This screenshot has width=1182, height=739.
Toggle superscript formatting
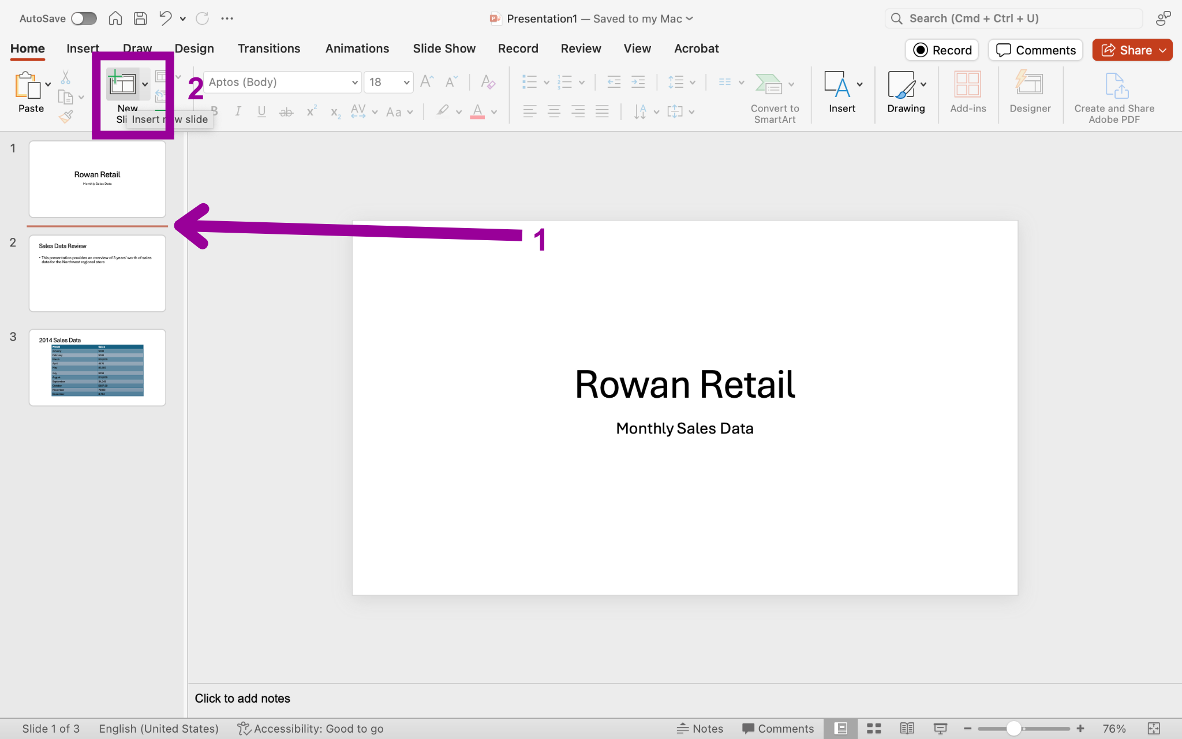pyautogui.click(x=311, y=111)
